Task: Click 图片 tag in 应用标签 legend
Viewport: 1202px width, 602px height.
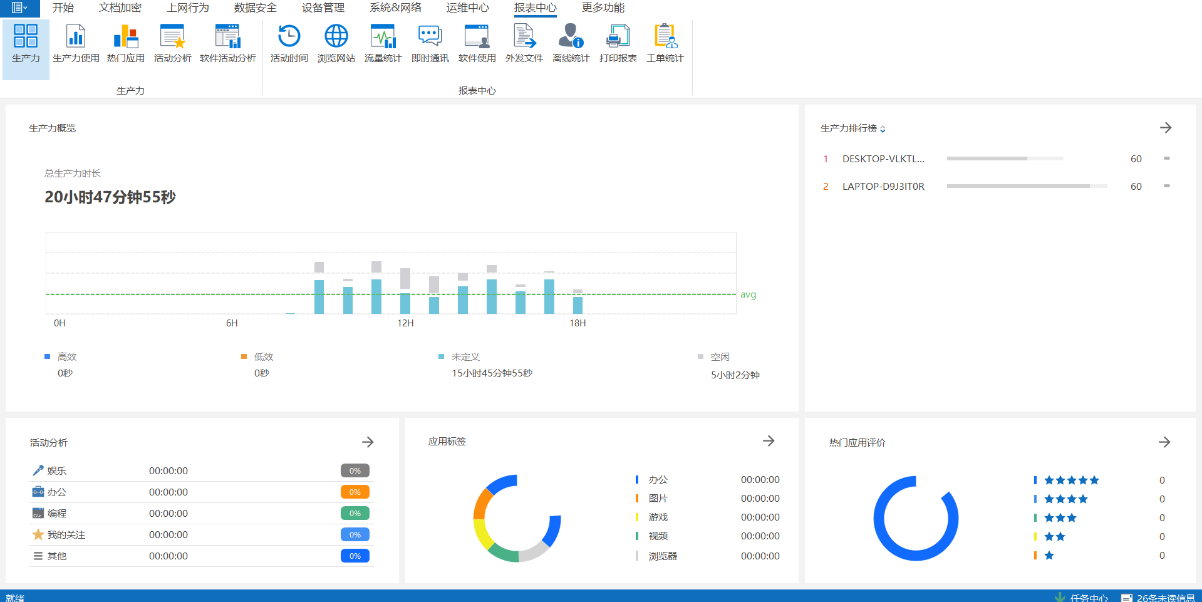Action: coord(658,498)
